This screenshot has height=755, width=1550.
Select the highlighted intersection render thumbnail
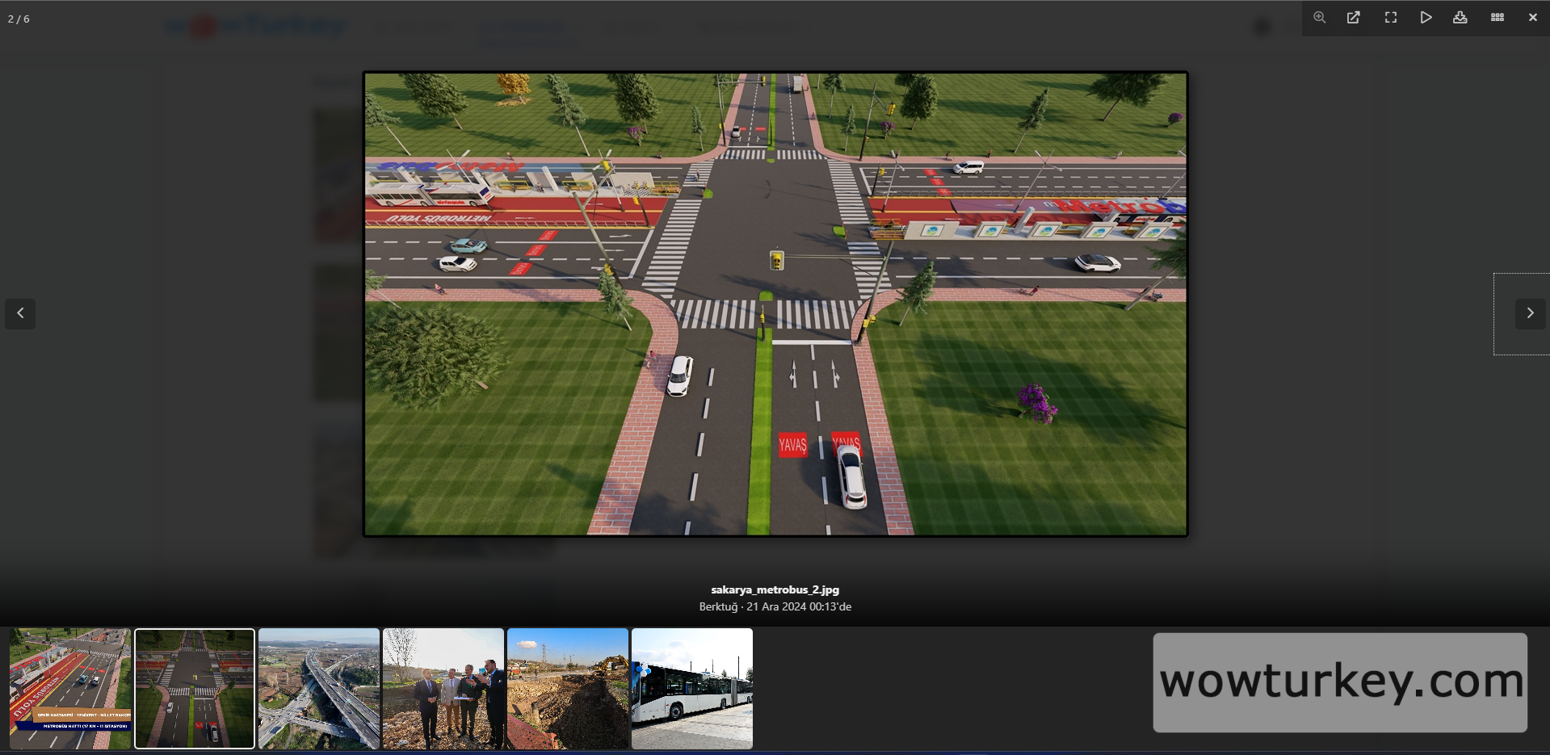point(195,689)
